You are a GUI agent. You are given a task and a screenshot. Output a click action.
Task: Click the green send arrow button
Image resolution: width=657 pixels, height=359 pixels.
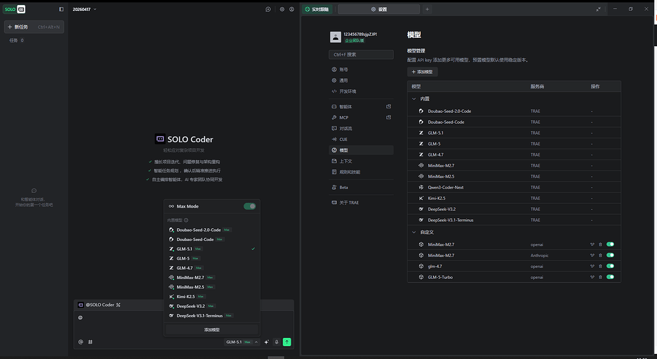point(287,342)
